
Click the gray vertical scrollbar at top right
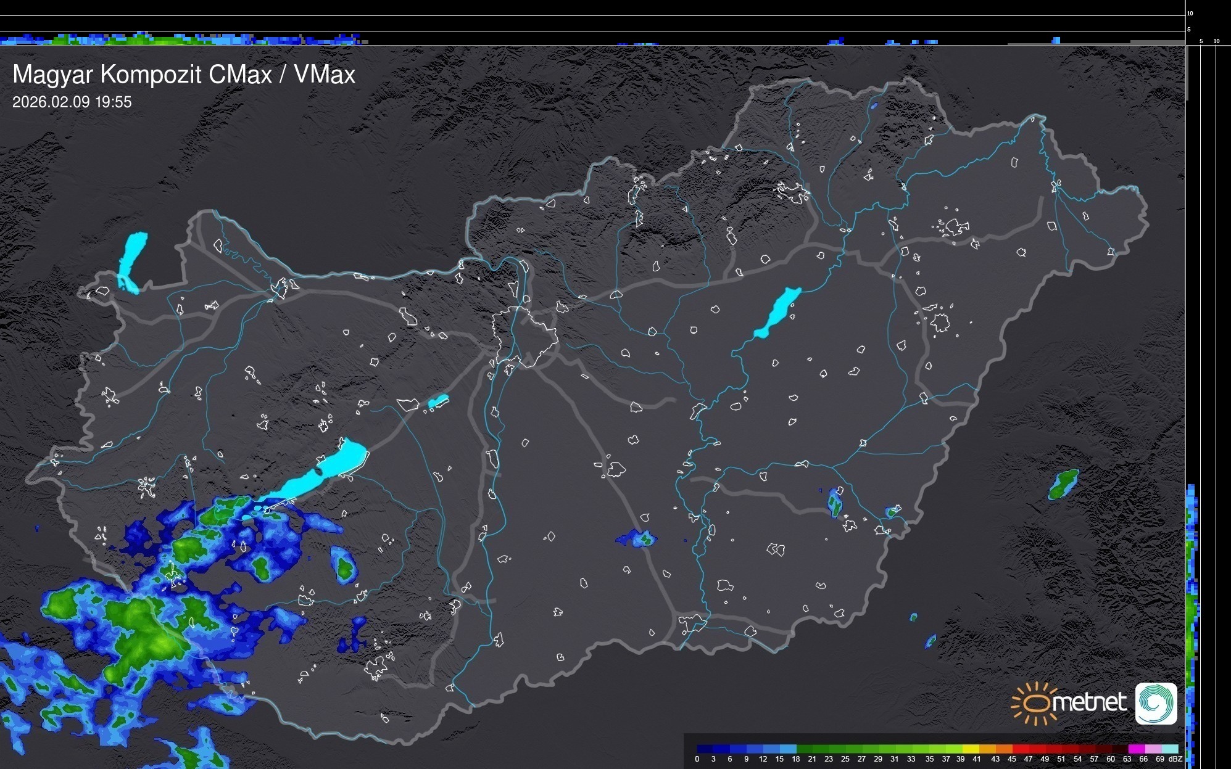click(x=1187, y=74)
